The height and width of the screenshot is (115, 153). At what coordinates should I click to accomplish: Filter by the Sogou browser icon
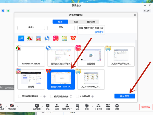click(47, 38)
